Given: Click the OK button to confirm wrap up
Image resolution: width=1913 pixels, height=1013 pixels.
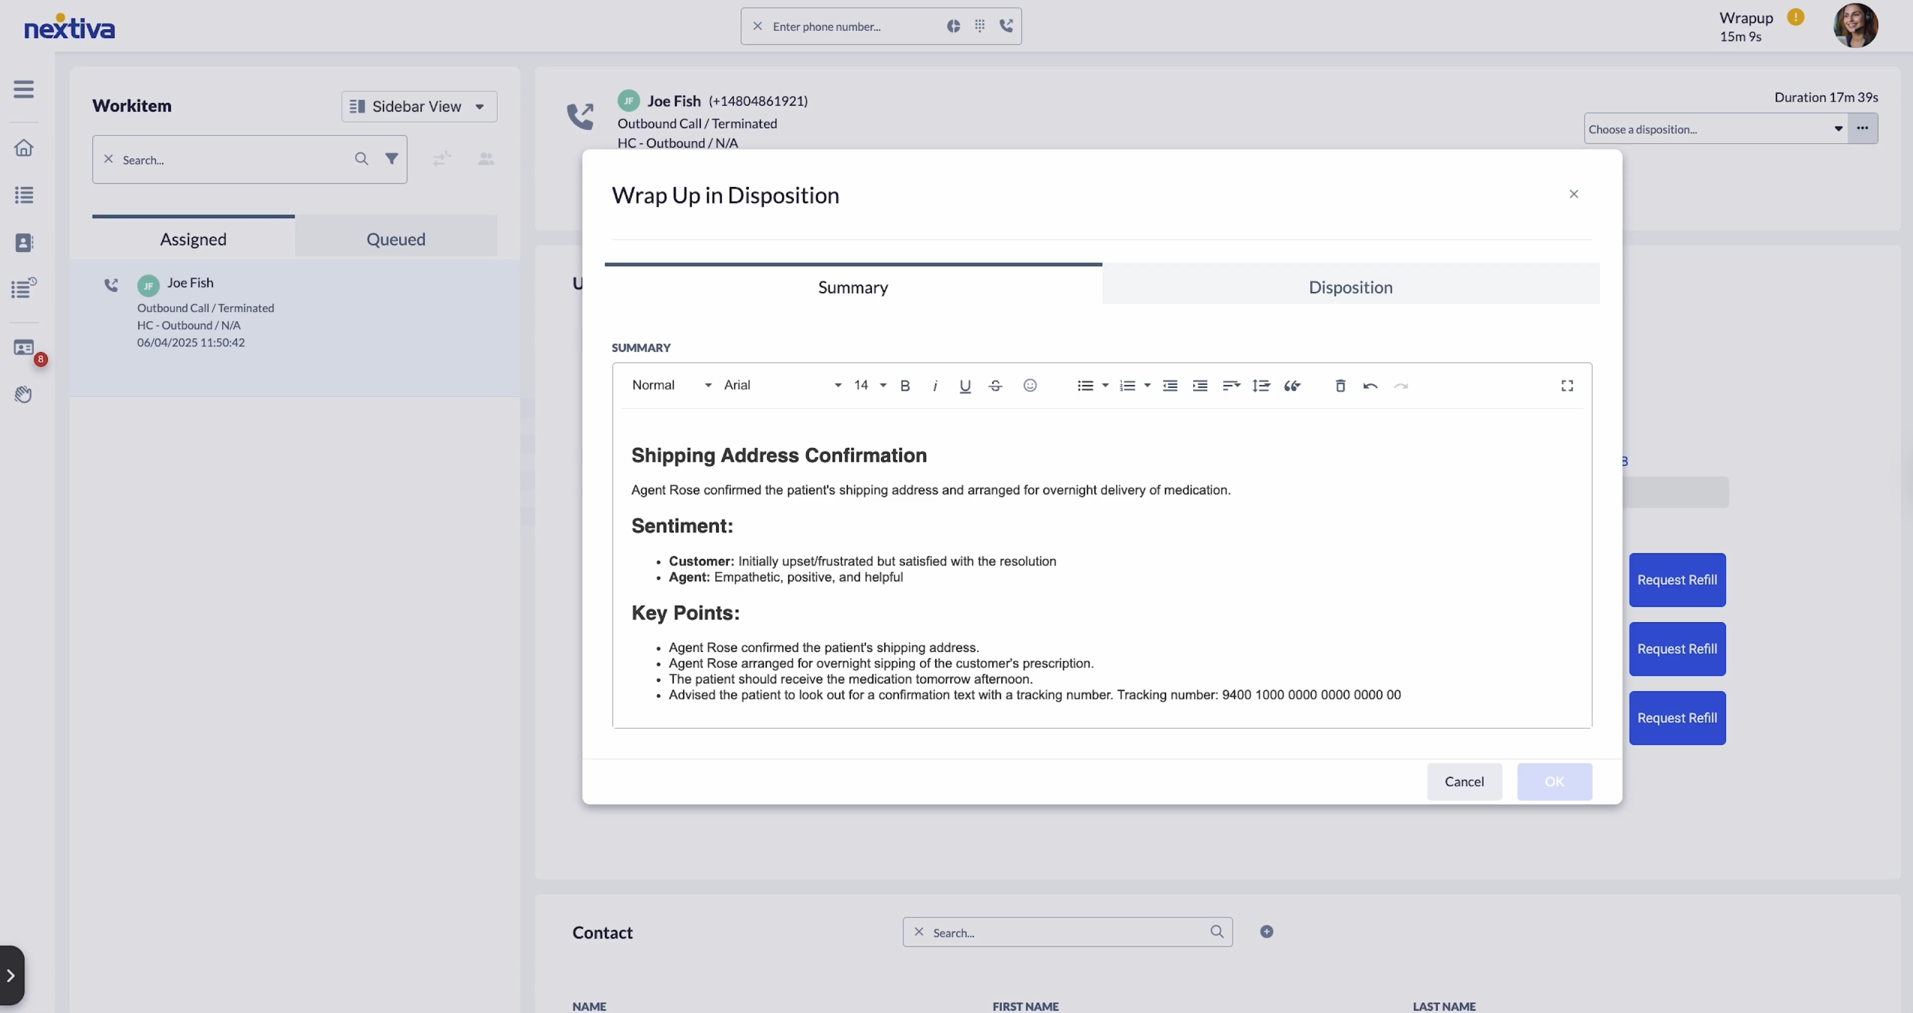Looking at the screenshot, I should tap(1554, 781).
